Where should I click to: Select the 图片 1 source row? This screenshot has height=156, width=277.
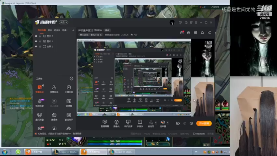click(55, 41)
